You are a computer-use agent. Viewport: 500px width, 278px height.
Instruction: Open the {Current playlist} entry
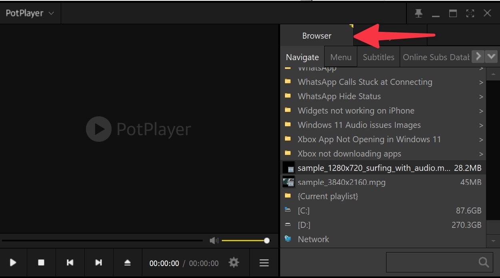pos(383,196)
